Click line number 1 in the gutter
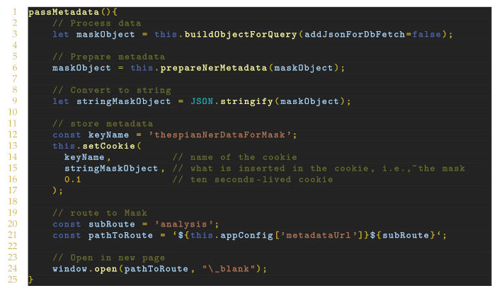Image resolution: width=497 pixels, height=293 pixels. 13,12
